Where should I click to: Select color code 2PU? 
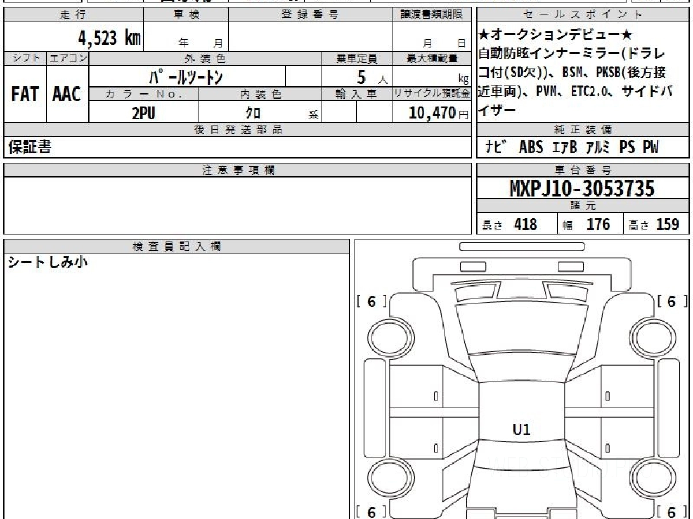pyautogui.click(x=143, y=112)
